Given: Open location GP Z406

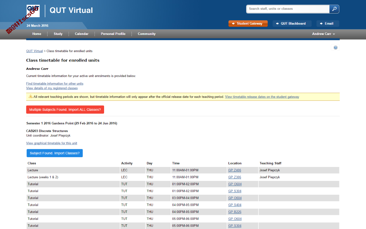Looking at the screenshot, I should click(234, 170).
